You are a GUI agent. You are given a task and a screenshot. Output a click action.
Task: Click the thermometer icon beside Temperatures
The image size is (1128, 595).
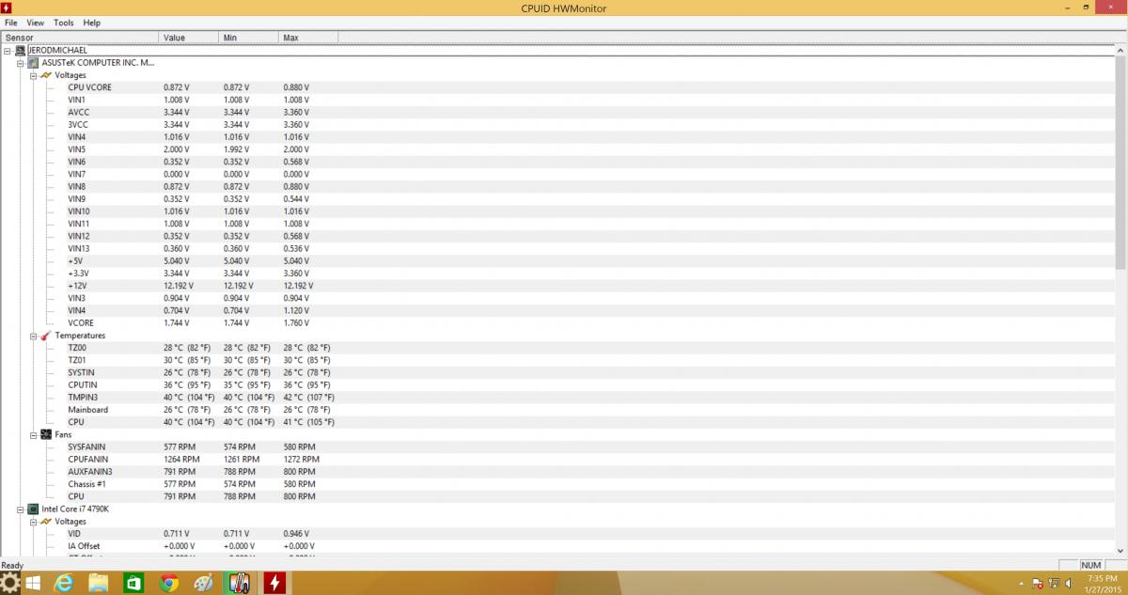point(46,336)
